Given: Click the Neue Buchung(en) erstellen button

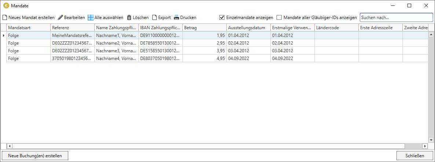Looking at the screenshot, I should [x=35, y=155].
